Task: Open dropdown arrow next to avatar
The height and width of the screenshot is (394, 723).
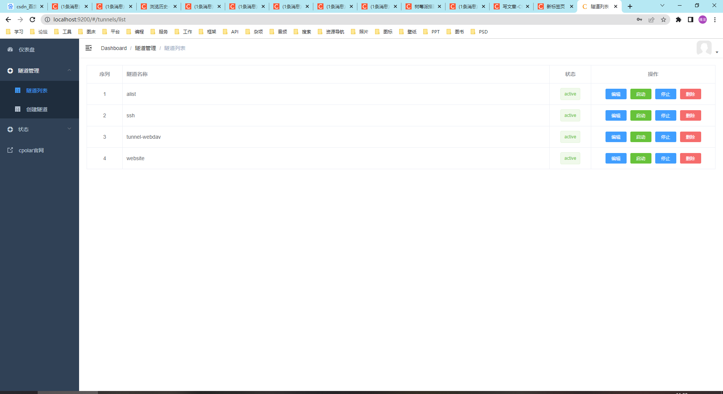Action: pos(717,52)
